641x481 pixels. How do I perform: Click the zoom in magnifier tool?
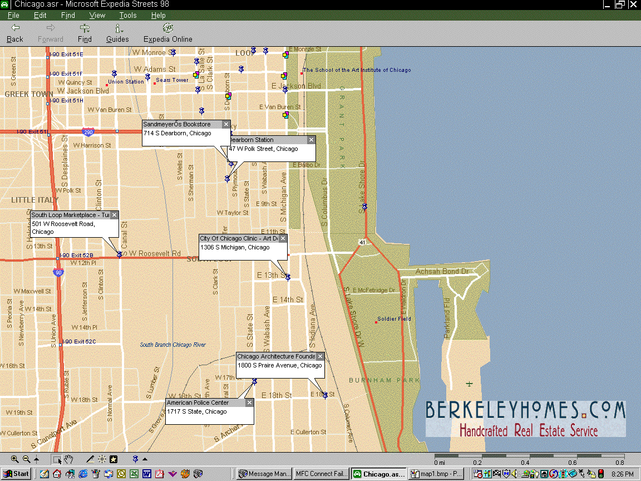[15, 459]
